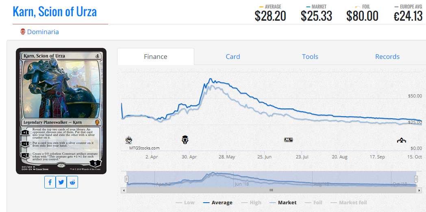The width and height of the screenshot is (426, 212).
Task: Toggle the Foil price series in legend
Action: (x=314, y=203)
